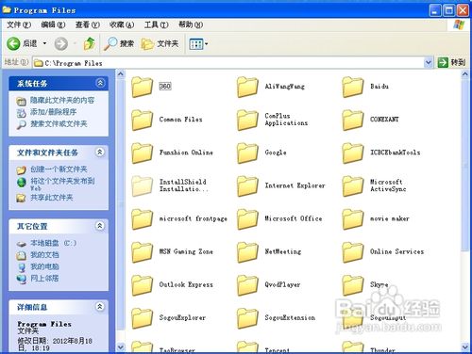Viewport: 472px width, 354px height.
Task: Select the SogouExtension folder icon
Action: tap(247, 318)
